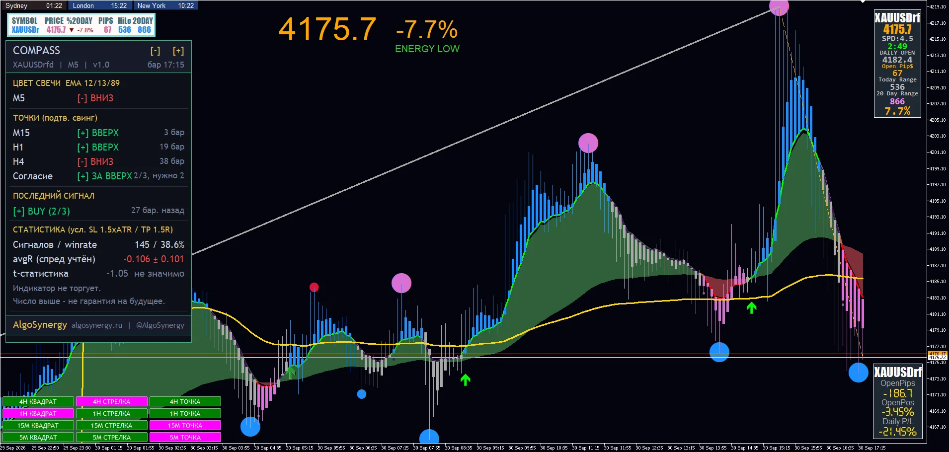The width and height of the screenshot is (949, 452).
Task: Click the pink circle above the 07:15 candle
Action: pyautogui.click(x=401, y=283)
